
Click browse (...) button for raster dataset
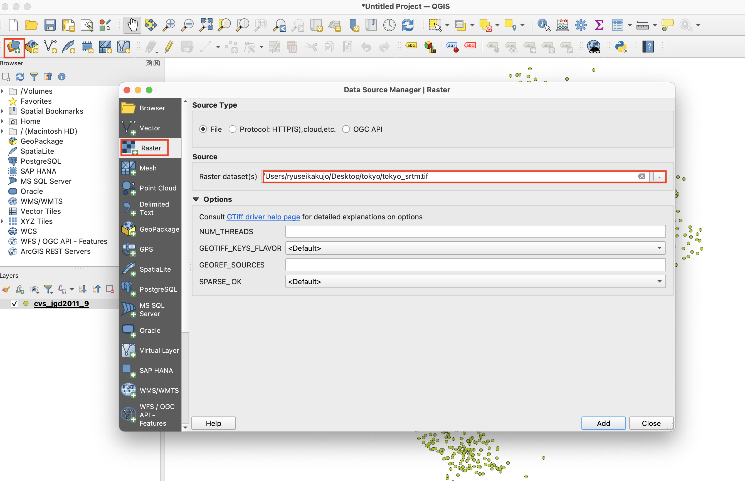point(659,177)
